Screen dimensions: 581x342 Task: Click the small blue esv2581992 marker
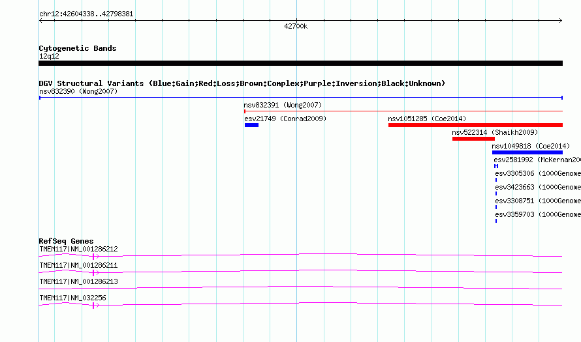[496, 166]
